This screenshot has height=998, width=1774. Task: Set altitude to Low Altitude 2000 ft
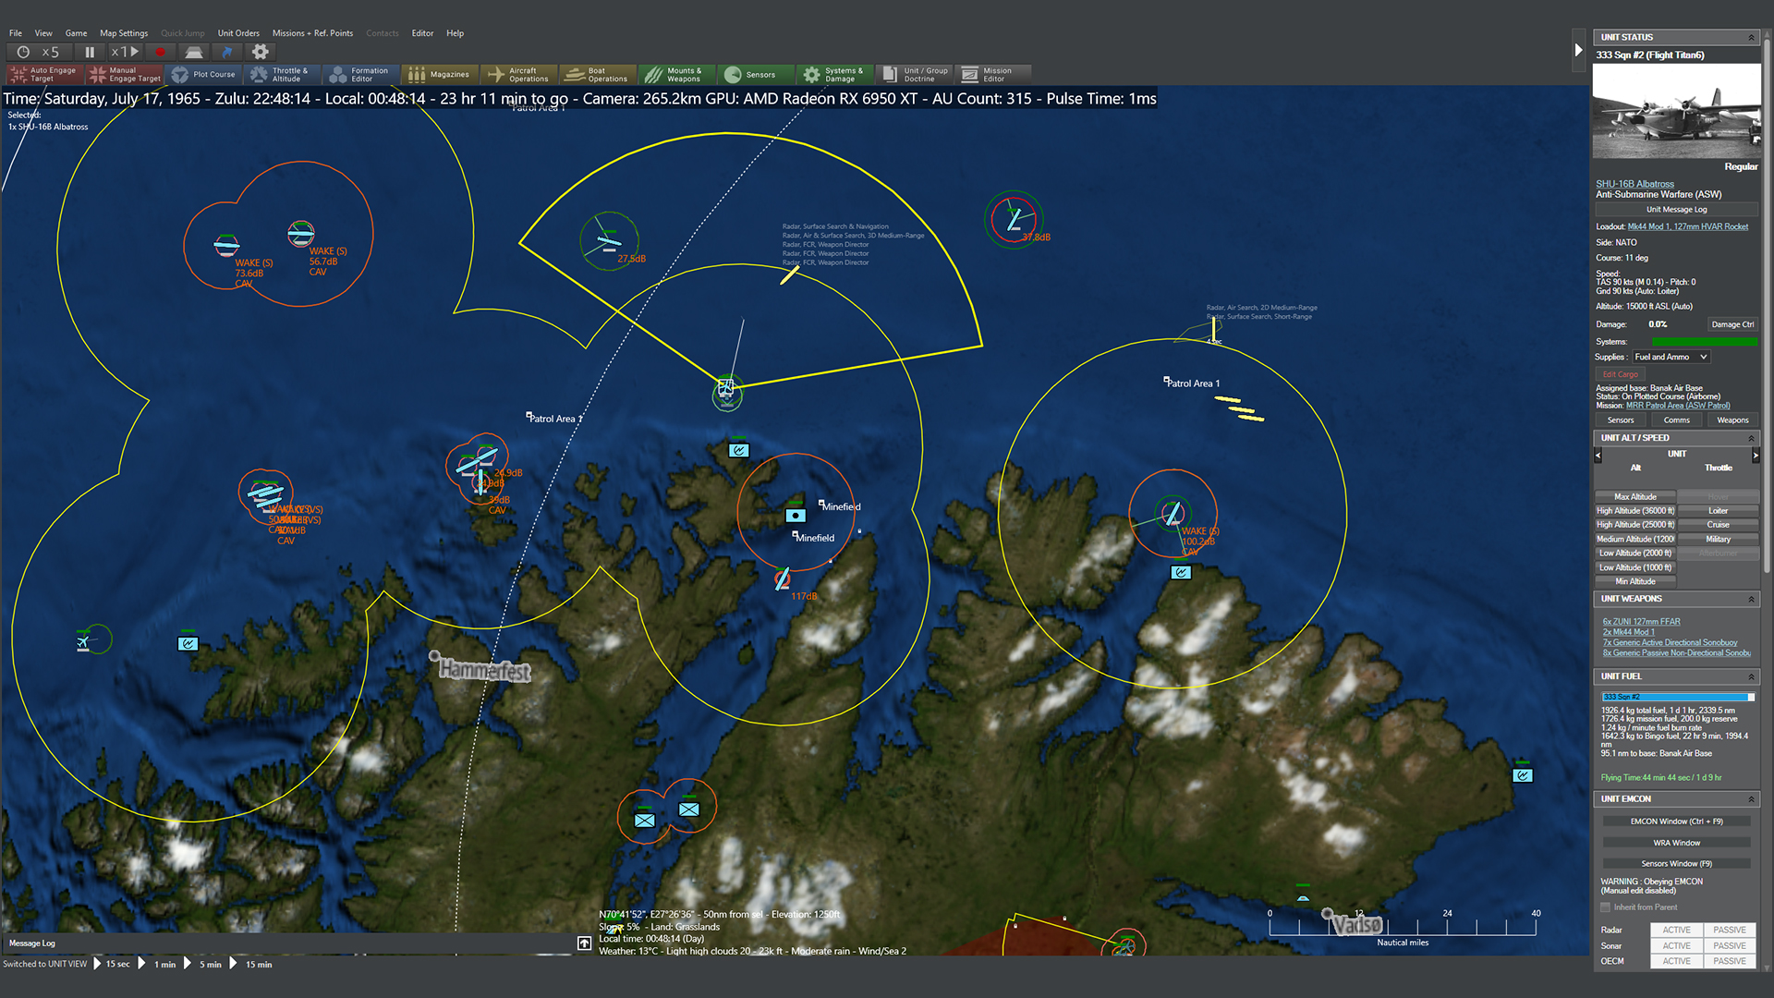click(1634, 554)
